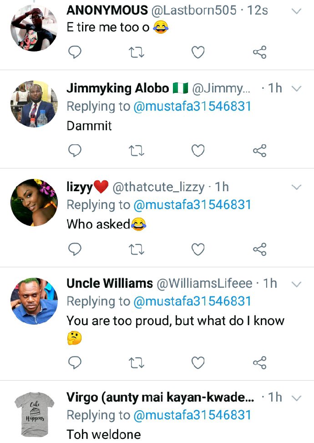Open lizyy's avatar photo
This screenshot has height=443, width=314.
point(34,203)
